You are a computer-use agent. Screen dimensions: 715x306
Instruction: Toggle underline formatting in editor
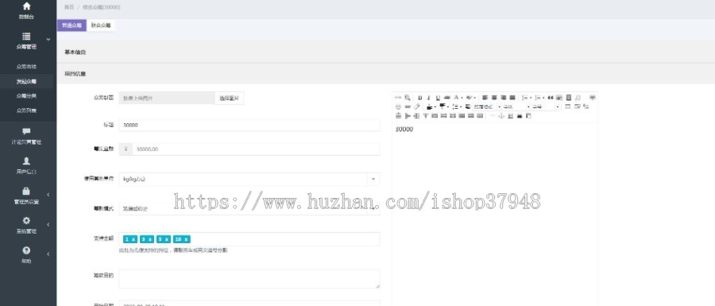point(439,98)
